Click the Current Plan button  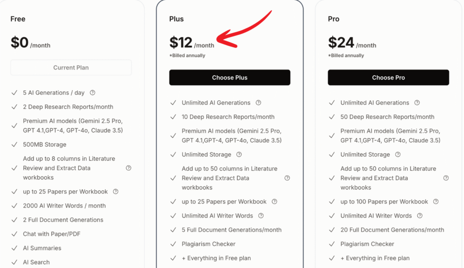click(71, 68)
